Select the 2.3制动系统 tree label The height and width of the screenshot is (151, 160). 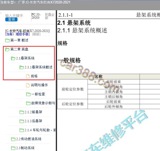coord(25,148)
